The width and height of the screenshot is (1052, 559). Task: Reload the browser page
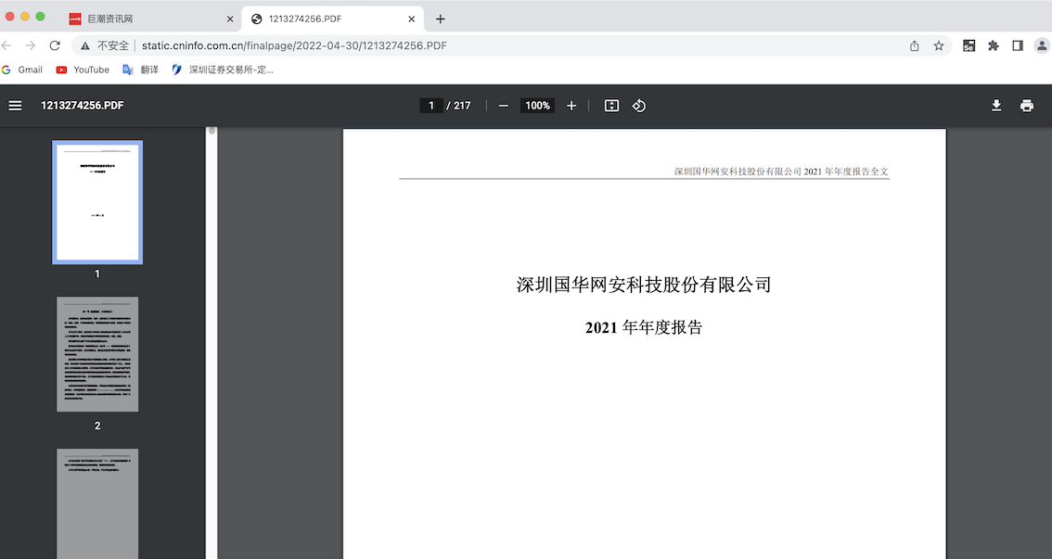click(x=55, y=45)
